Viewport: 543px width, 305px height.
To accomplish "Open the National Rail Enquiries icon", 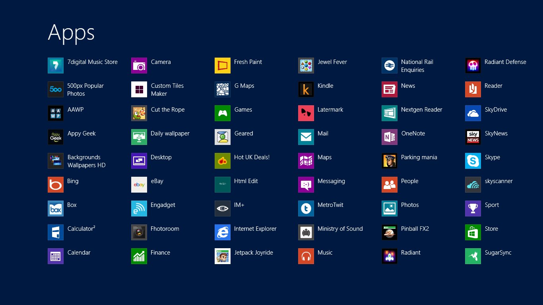I will [x=390, y=66].
